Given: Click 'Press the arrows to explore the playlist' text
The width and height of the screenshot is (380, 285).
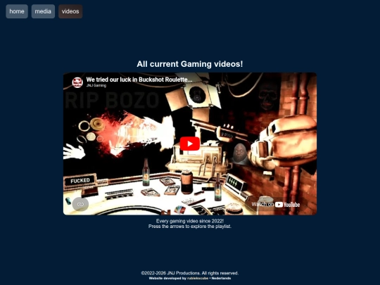Looking at the screenshot, I should point(190,227).
